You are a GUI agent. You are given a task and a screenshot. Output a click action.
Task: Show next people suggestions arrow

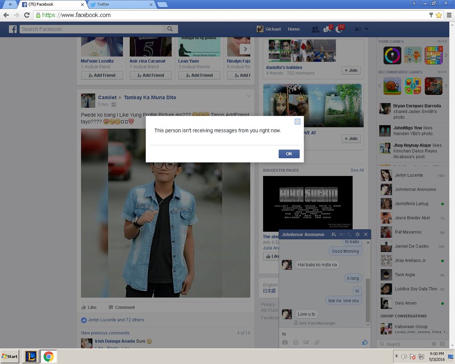point(245,49)
